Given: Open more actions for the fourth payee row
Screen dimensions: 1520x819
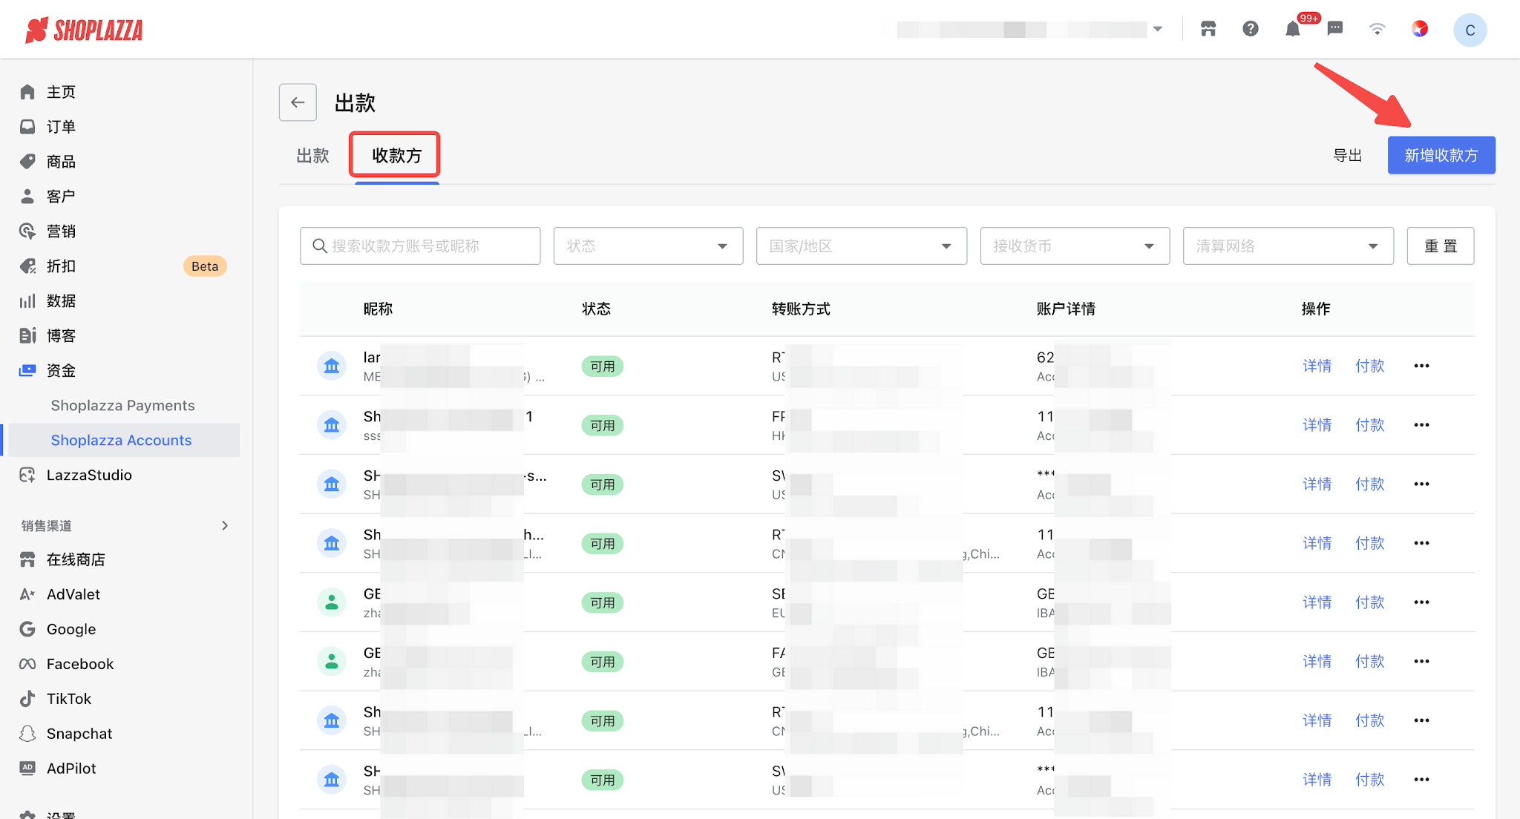Looking at the screenshot, I should point(1421,543).
